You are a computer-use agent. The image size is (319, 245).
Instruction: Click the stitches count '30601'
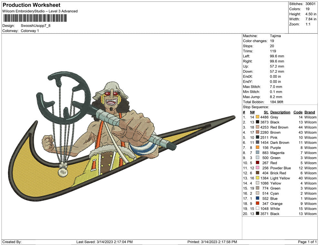click(310, 4)
